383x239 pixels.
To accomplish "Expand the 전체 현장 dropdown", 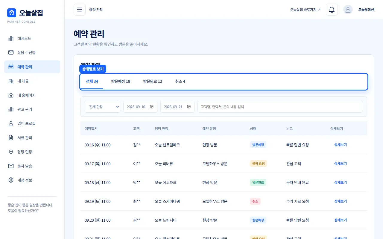I will 102,107.
